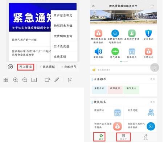
Task: Select the pencil edit icon
Action: tap(57, 80)
